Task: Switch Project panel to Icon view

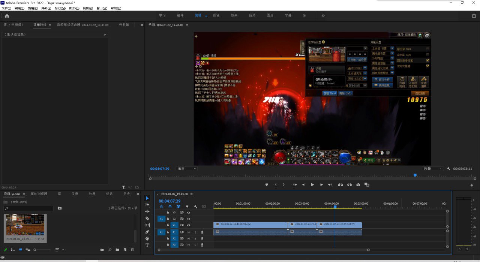Action: [x=20, y=250]
